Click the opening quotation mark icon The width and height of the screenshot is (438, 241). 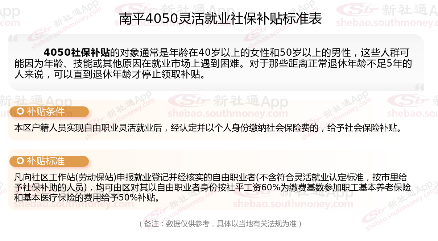13,38
